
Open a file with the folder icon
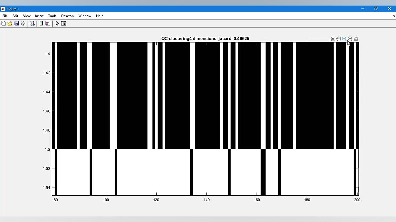pos(10,23)
